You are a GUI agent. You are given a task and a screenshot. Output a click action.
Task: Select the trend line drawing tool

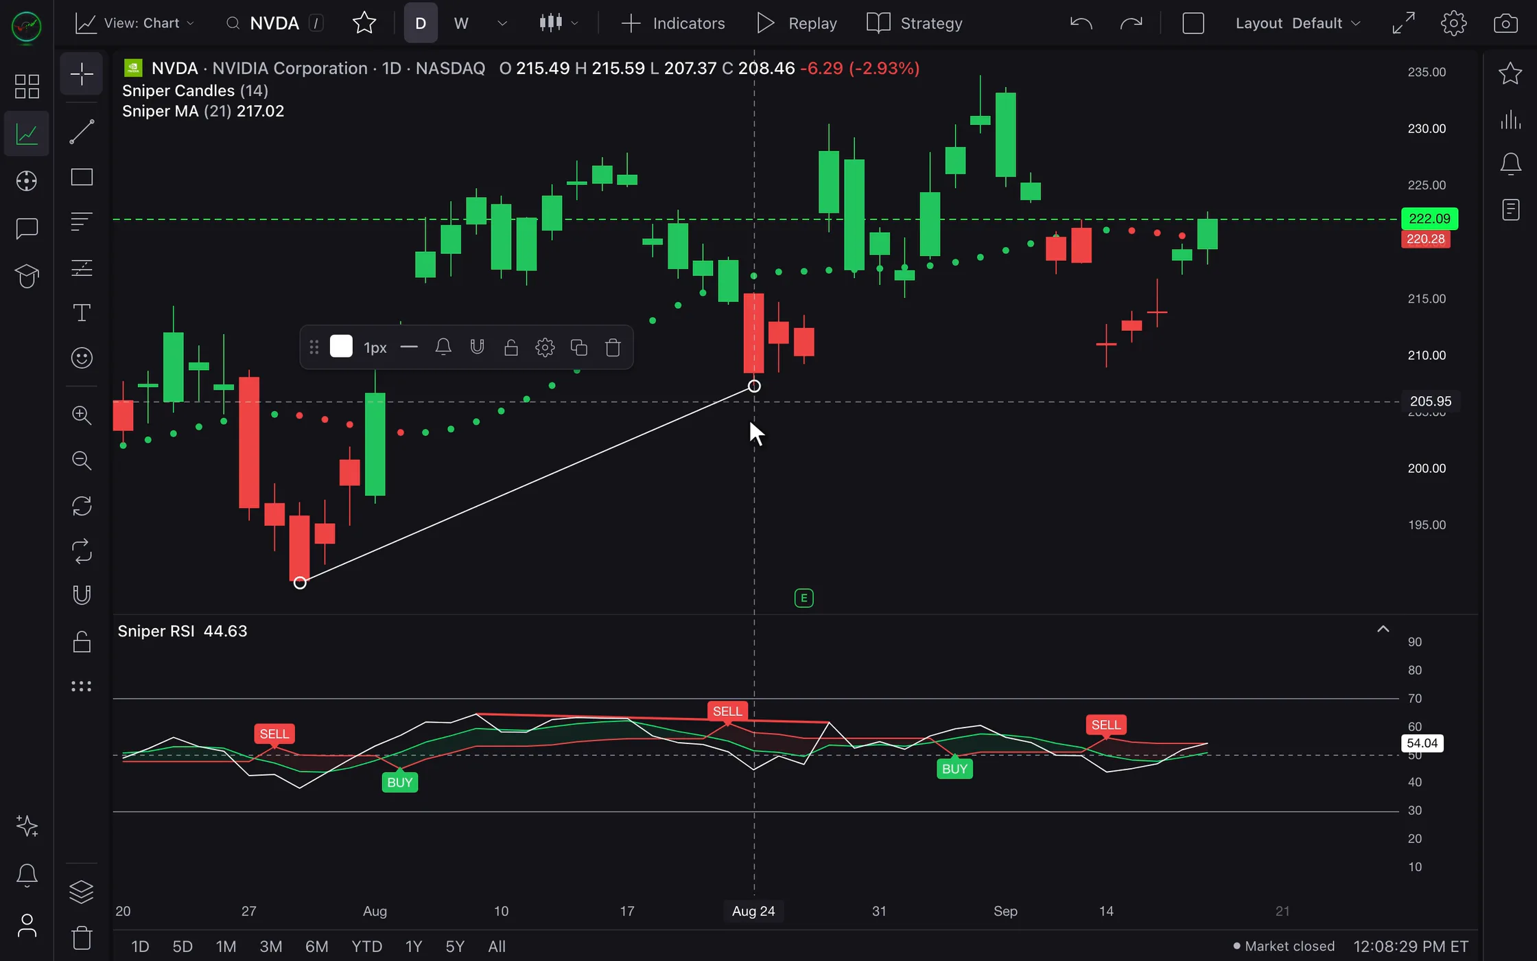(x=82, y=132)
